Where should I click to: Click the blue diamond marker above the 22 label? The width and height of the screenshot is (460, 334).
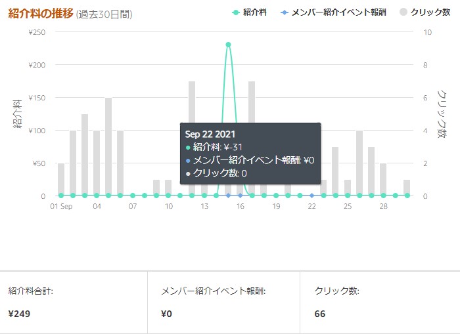(x=312, y=196)
